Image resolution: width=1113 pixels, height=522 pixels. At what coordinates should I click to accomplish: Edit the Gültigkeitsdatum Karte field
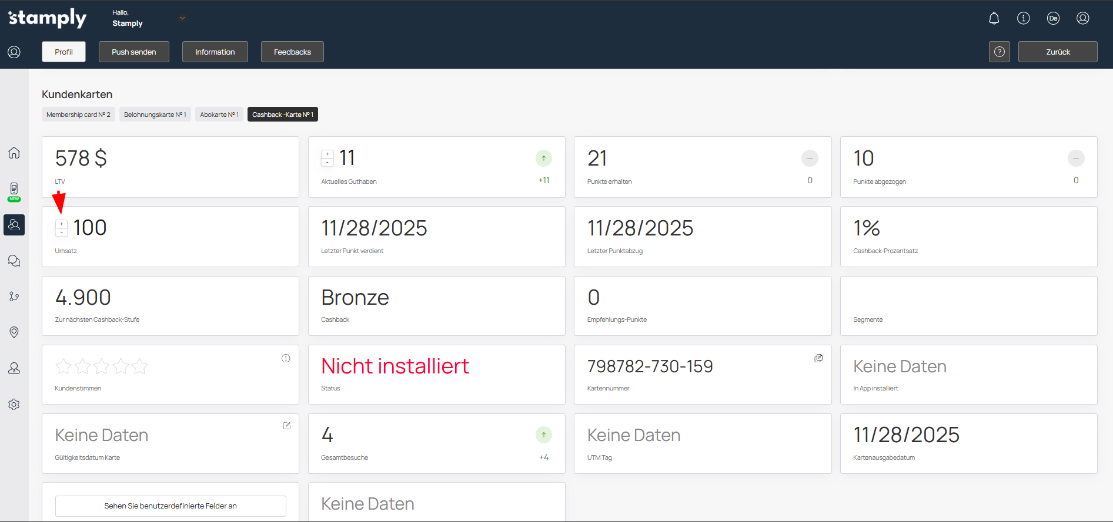click(x=287, y=426)
